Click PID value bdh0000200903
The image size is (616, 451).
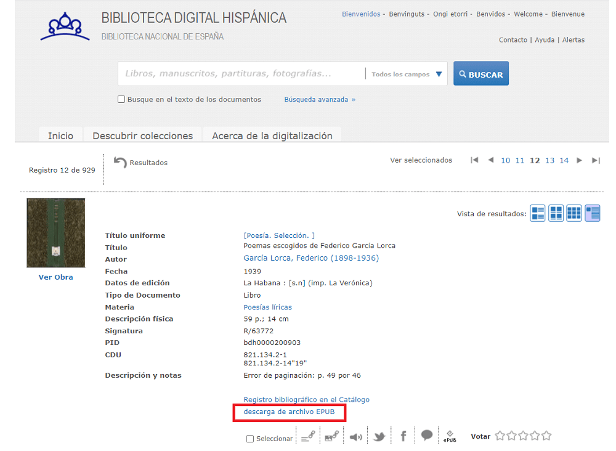pos(272,343)
